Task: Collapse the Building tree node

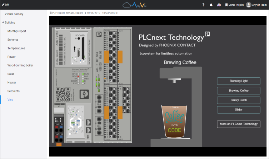Action: [x=3, y=22]
